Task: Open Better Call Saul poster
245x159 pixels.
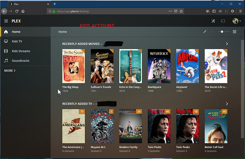Action: click(x=216, y=126)
